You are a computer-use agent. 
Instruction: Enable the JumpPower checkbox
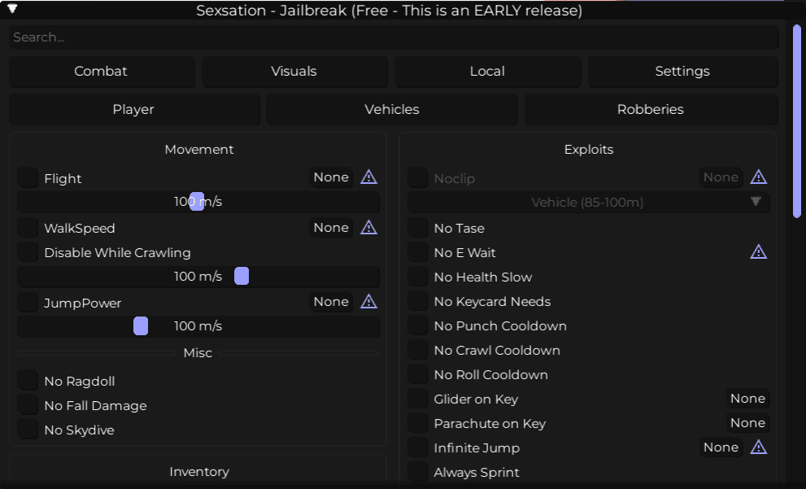click(x=28, y=302)
